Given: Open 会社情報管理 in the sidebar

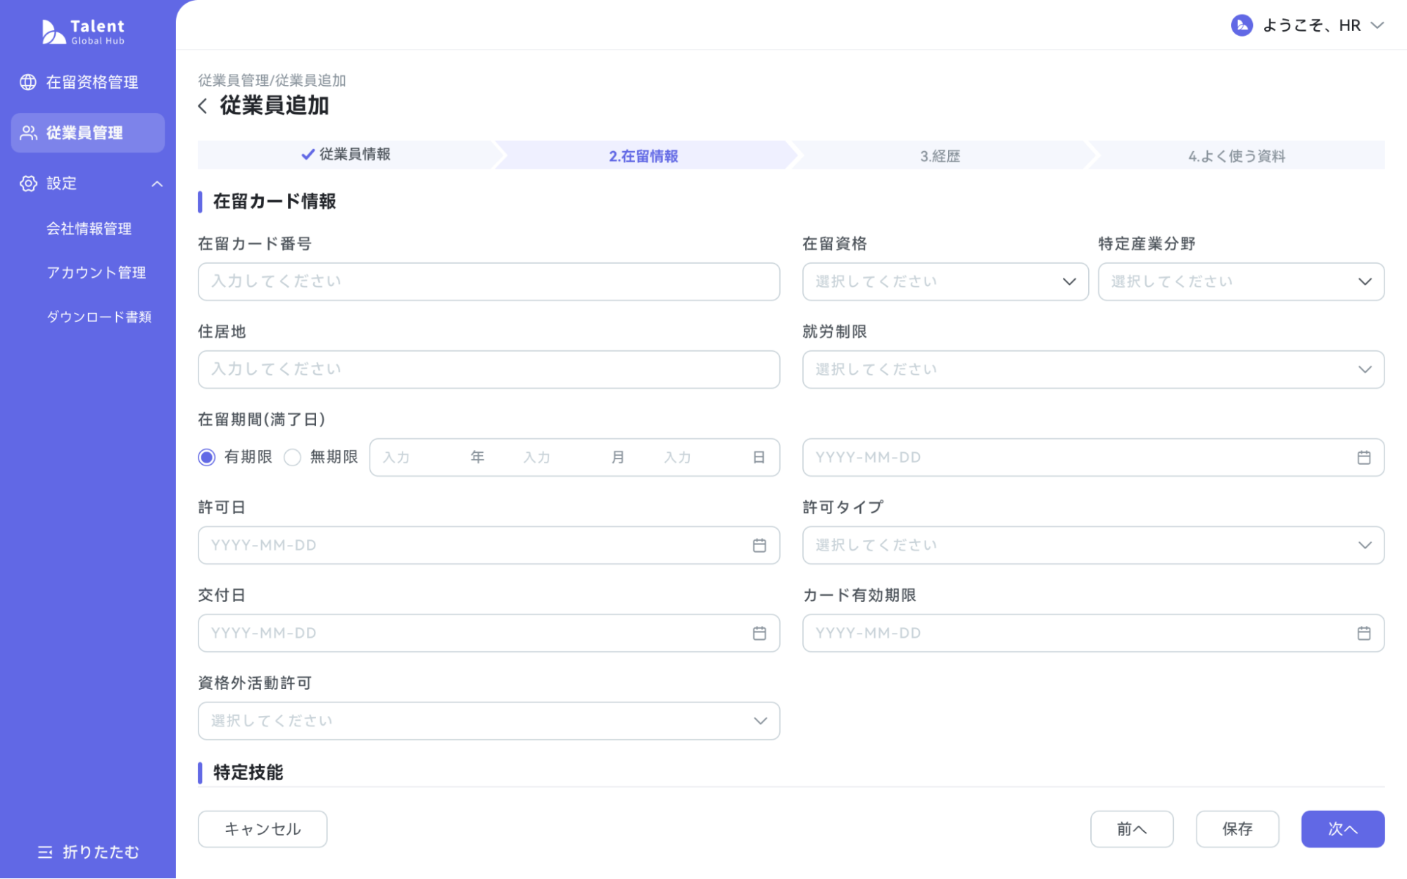Looking at the screenshot, I should pos(89,229).
